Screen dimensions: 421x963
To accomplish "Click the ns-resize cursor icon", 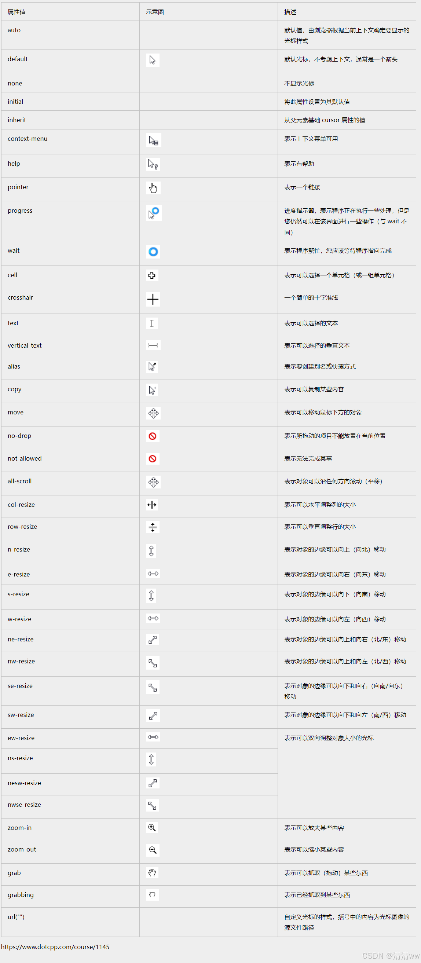I will point(151,759).
